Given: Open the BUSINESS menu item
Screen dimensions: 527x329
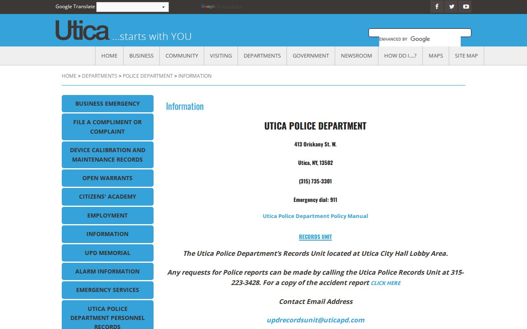Looking at the screenshot, I should click(141, 56).
